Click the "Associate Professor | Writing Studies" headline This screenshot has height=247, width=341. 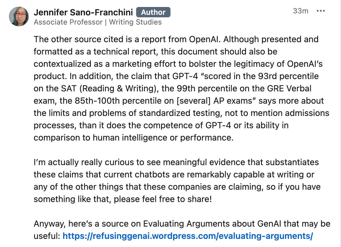[98, 22]
